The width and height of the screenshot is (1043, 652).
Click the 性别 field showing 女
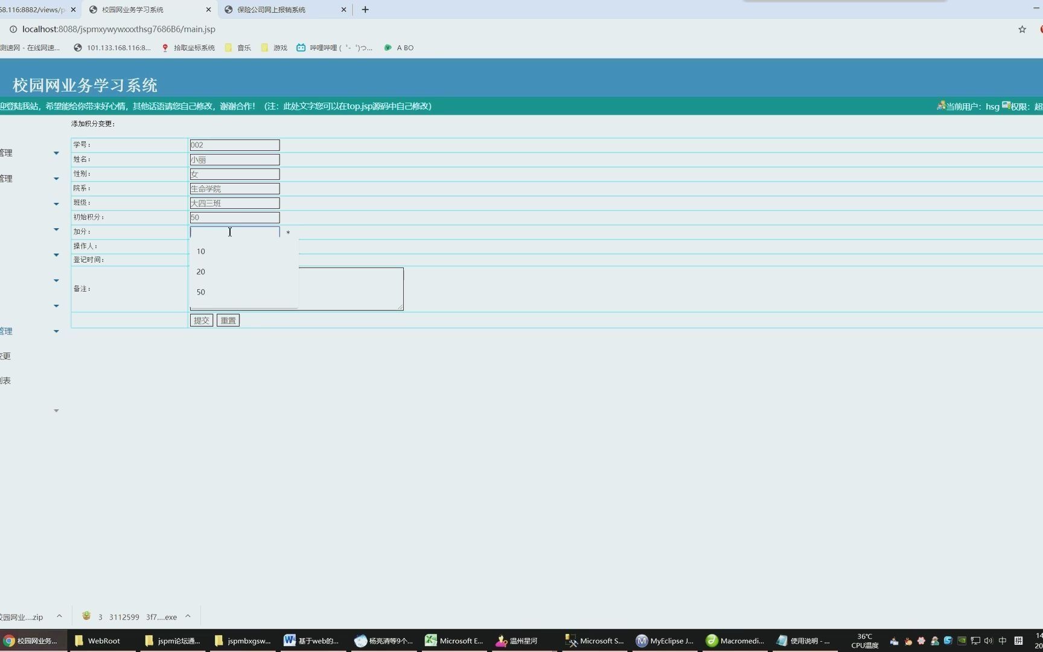[x=235, y=174]
